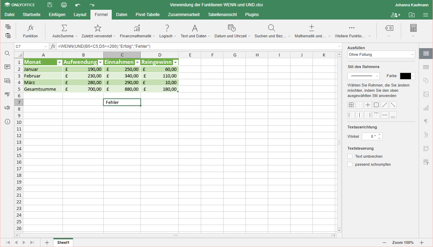Open feedback megaphone in left sidebar
Image resolution: width=433 pixels, height=247 pixels.
click(x=7, y=108)
